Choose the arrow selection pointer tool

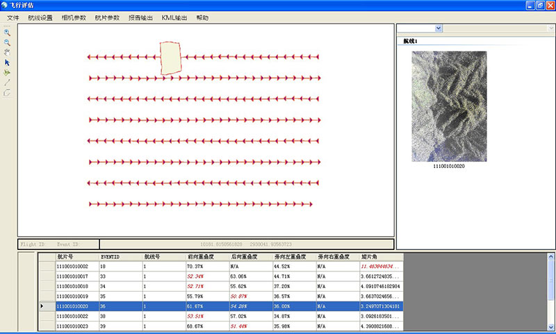click(x=7, y=62)
